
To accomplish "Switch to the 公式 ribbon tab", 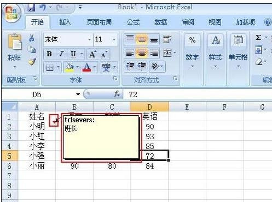I will 133,22.
